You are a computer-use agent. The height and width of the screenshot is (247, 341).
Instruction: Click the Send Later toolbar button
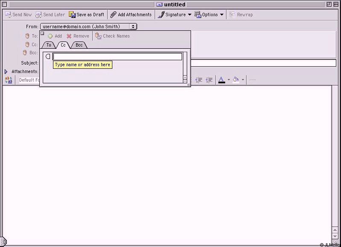50,15
